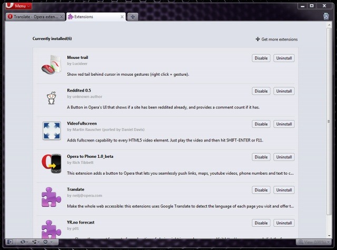Click the Reddit alien icon

tap(52, 98)
